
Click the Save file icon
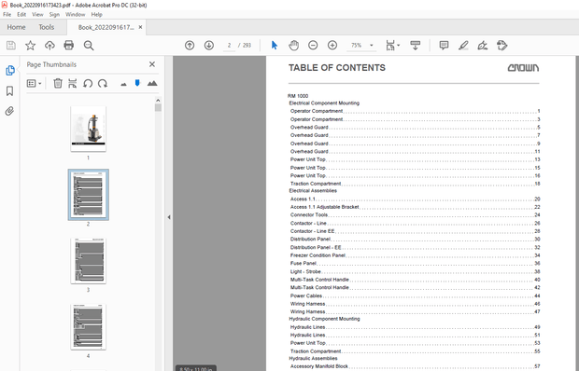coord(11,46)
